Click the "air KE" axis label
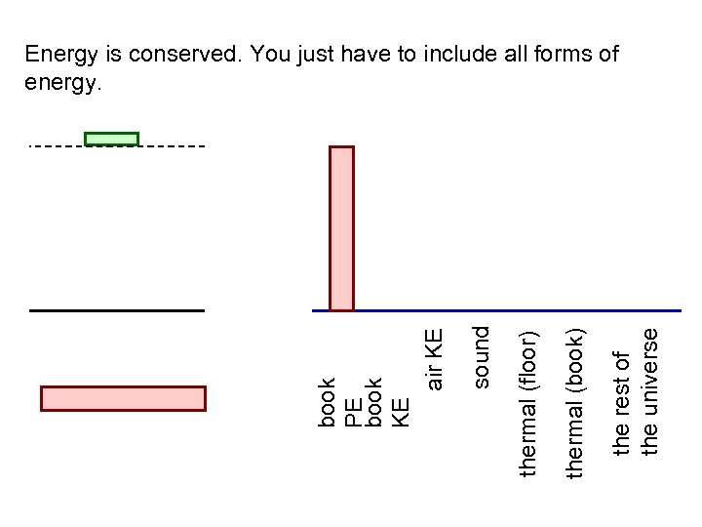The height and width of the screenshot is (527, 702). tap(435, 359)
